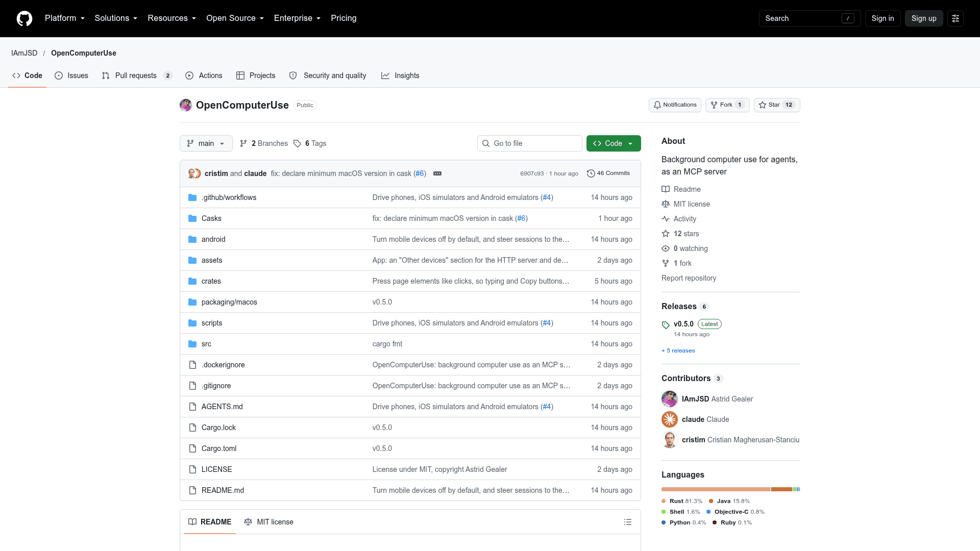Click the header Search field

pos(810,18)
